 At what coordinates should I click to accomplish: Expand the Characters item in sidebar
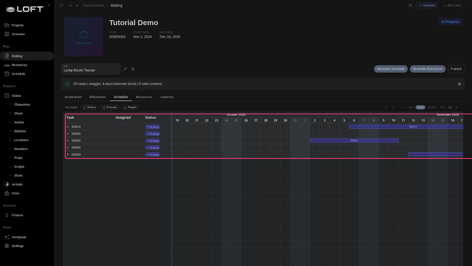(x=10, y=105)
